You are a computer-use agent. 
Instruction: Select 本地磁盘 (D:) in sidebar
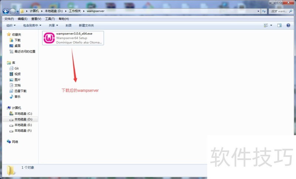21,119
